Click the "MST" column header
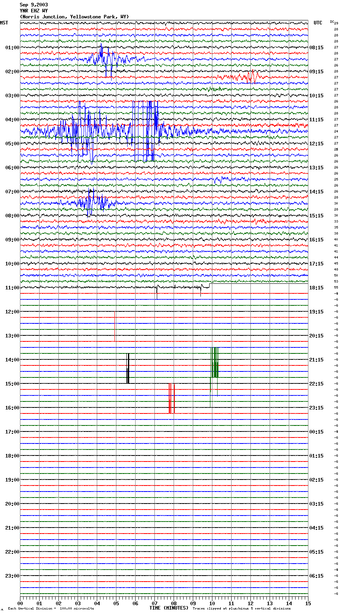Screen dimensions: 340x614 click(4, 23)
